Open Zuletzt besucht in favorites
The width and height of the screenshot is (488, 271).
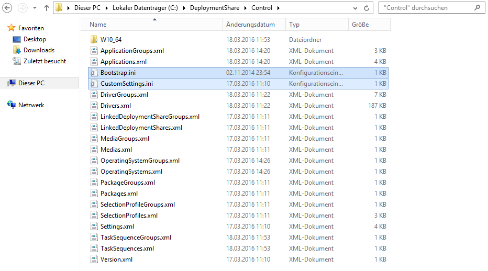45,61
